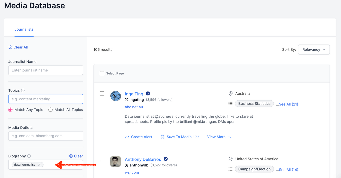Select Match All Topics radio option

51,110
